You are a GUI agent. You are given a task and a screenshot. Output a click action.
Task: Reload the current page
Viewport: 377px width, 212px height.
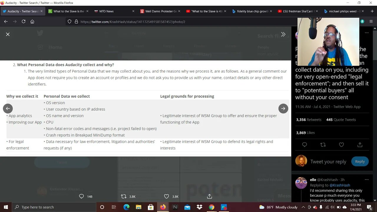pyautogui.click(x=24, y=21)
